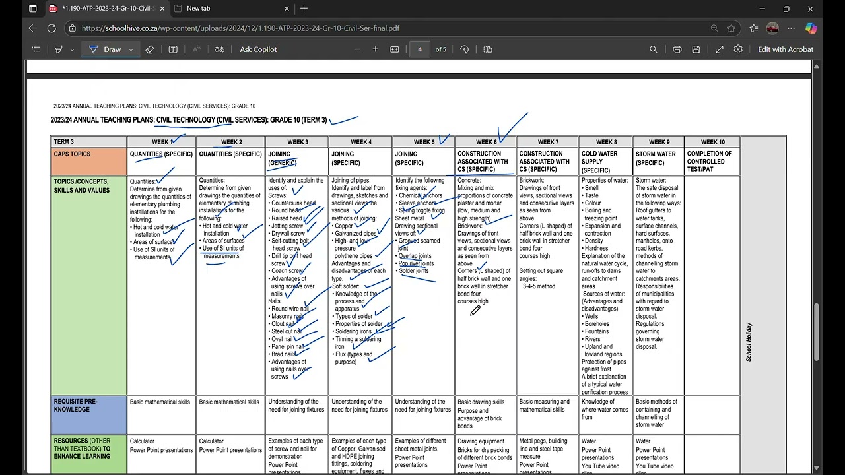This screenshot has height=475, width=845.
Task: Zoom out the PDF with minus
Action: tap(357, 49)
